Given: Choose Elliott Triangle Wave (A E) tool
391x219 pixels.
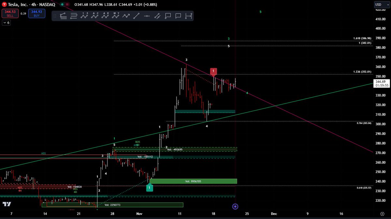Looking at the screenshot, I should pyautogui.click(x=106, y=16).
